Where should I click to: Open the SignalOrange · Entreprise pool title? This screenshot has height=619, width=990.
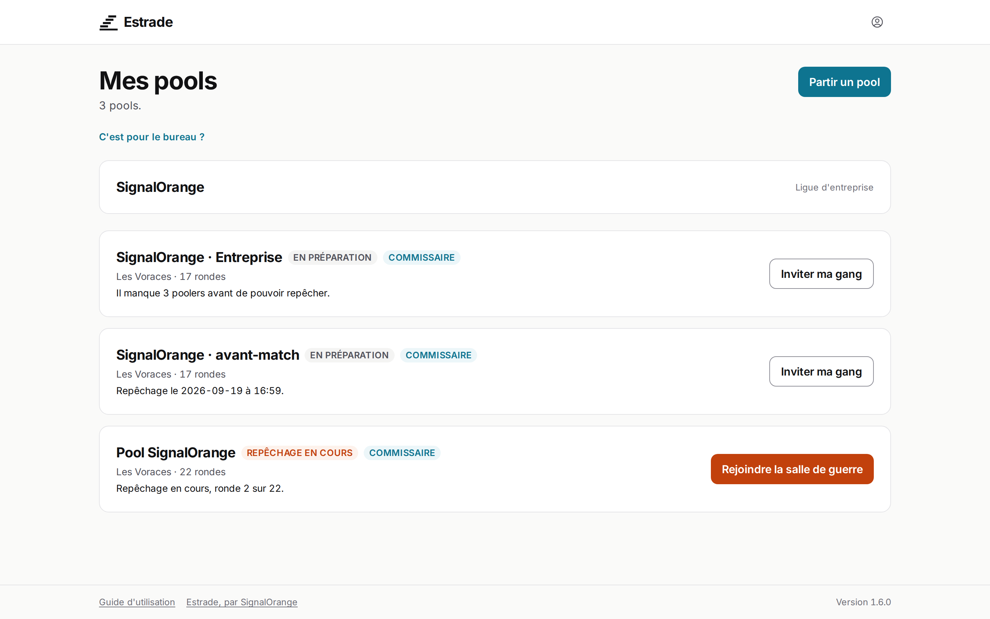click(x=199, y=257)
